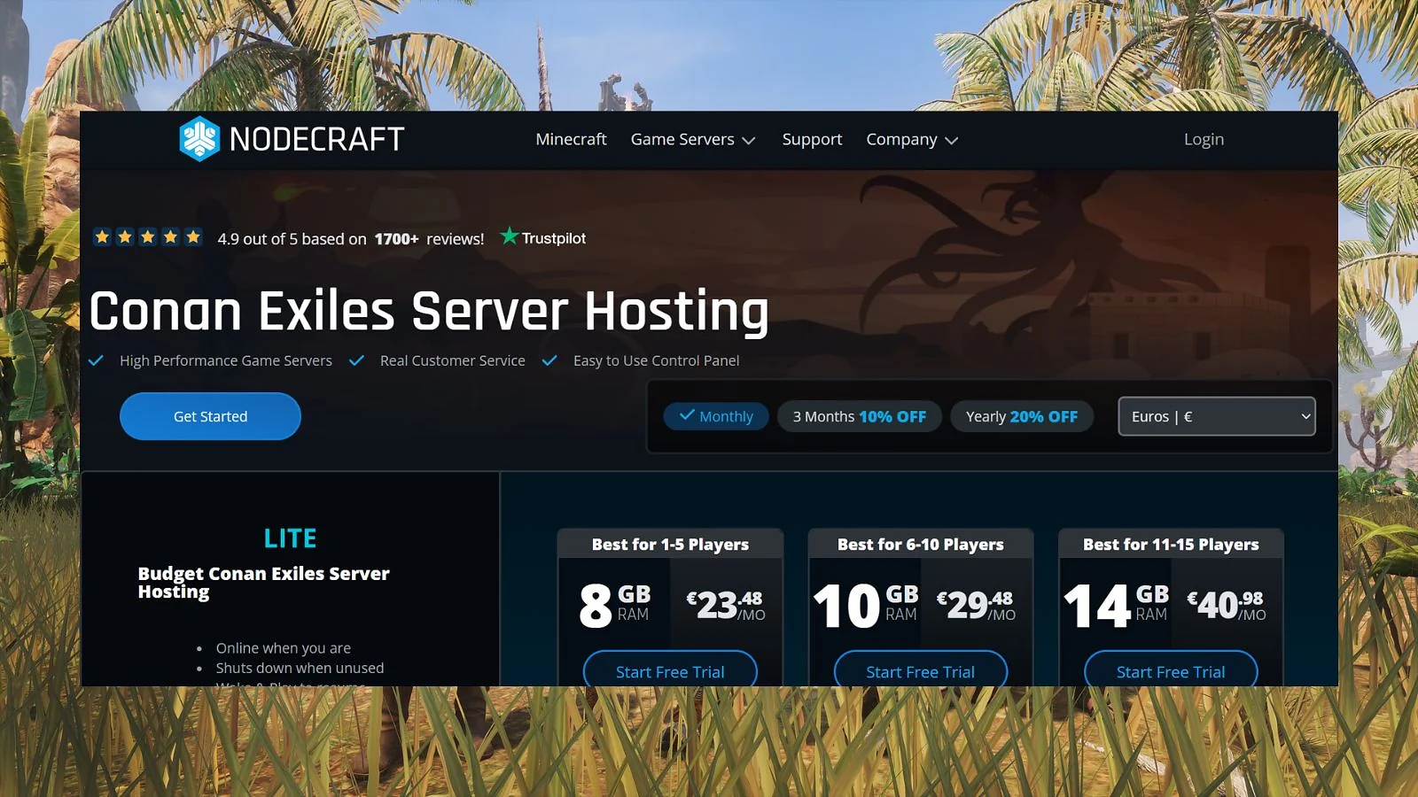Click the Get Started button
The image size is (1418, 797).
[210, 416]
